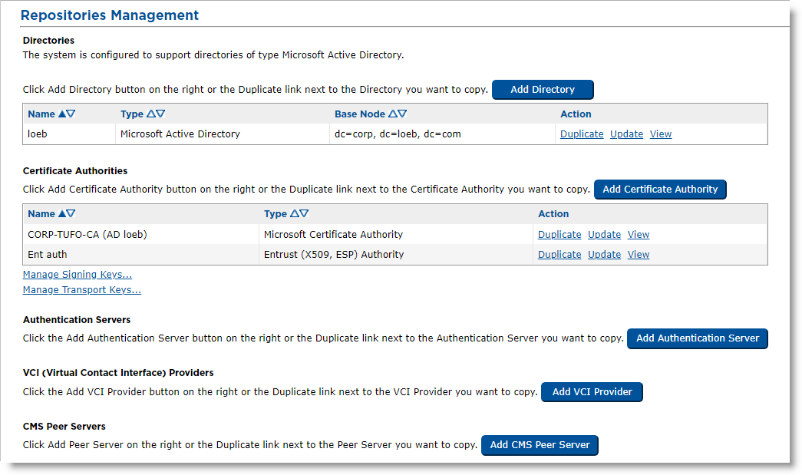Sort Certificate Authorities Name descending
The height and width of the screenshot is (475, 802).
(x=71, y=214)
